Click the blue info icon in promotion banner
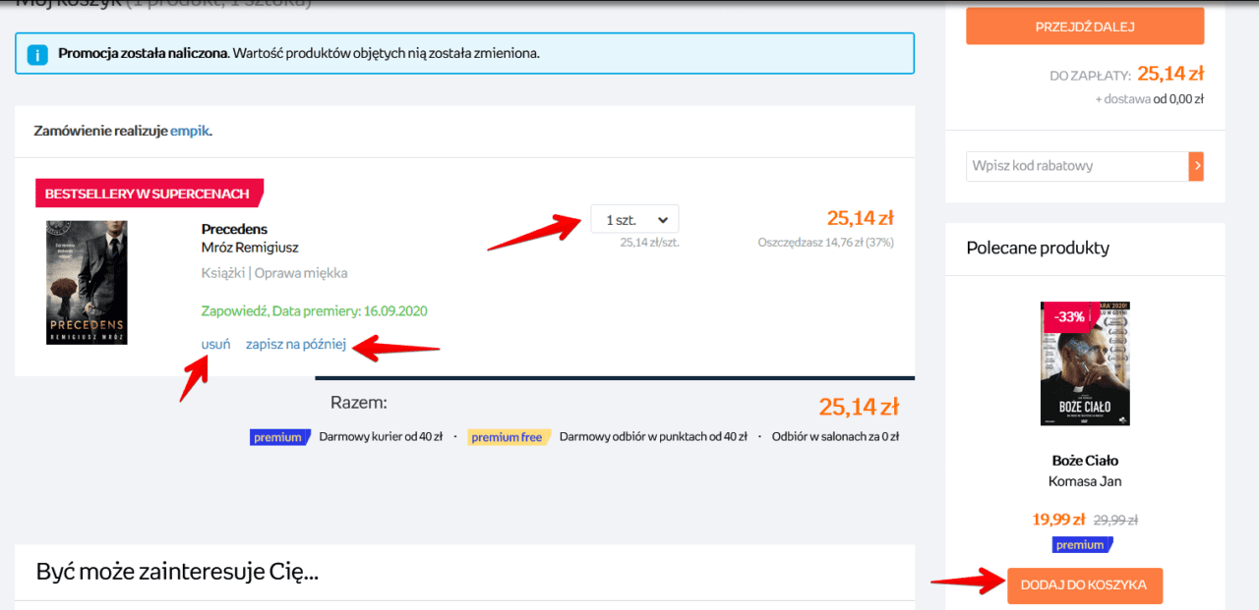Image resolution: width=1259 pixels, height=610 pixels. 37,54
